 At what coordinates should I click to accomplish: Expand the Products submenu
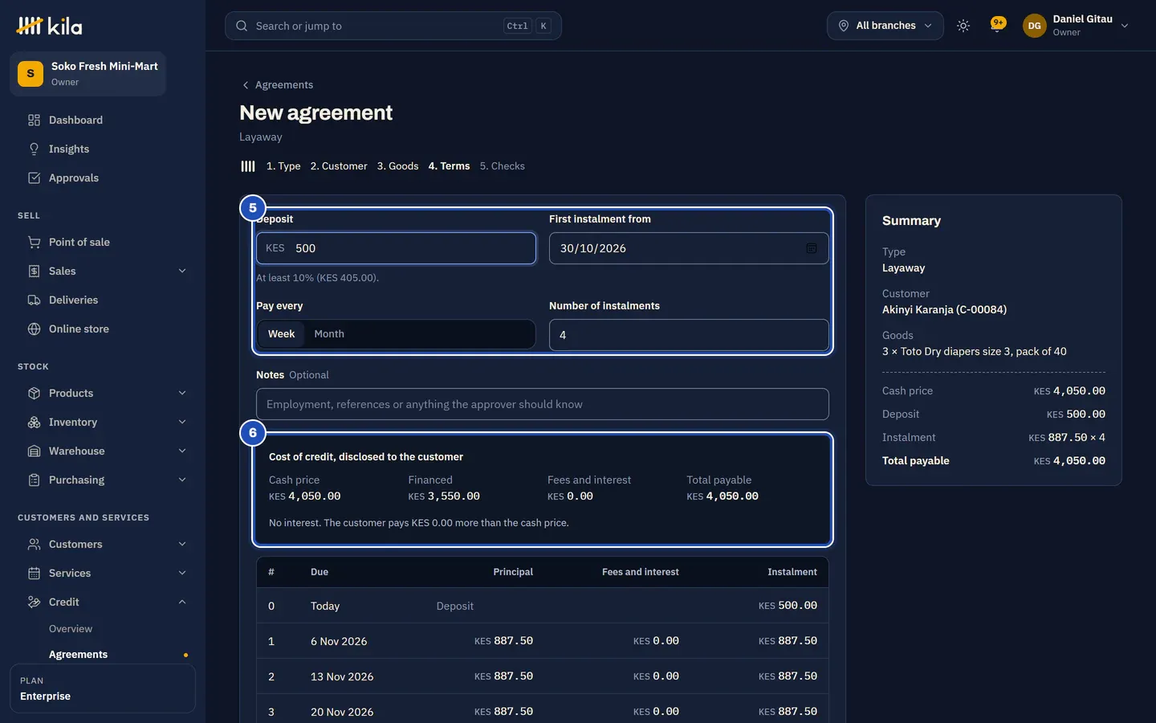click(182, 394)
